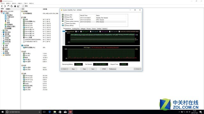
Task: Uncheck the Stress CPU checkbox
Action: coord(65,15)
